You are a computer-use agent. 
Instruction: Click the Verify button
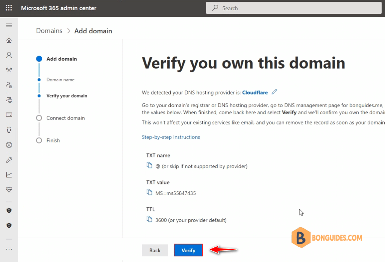coord(188,250)
